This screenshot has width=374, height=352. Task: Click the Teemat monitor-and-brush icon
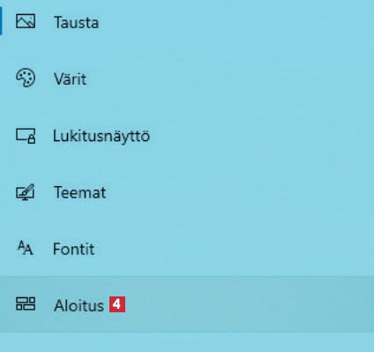click(26, 192)
